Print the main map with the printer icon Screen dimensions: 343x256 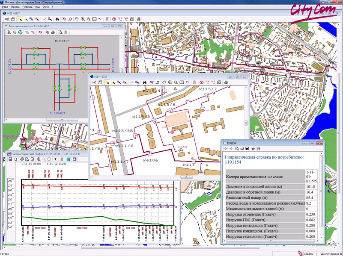point(138,19)
